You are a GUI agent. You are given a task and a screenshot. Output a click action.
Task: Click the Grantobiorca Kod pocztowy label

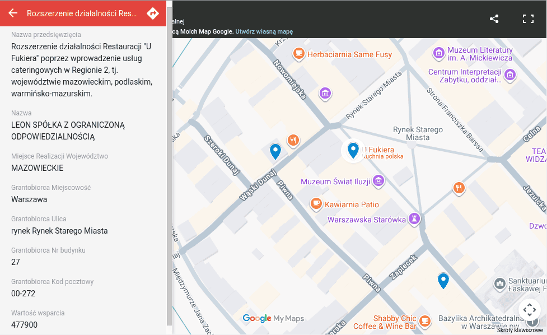coord(52,282)
